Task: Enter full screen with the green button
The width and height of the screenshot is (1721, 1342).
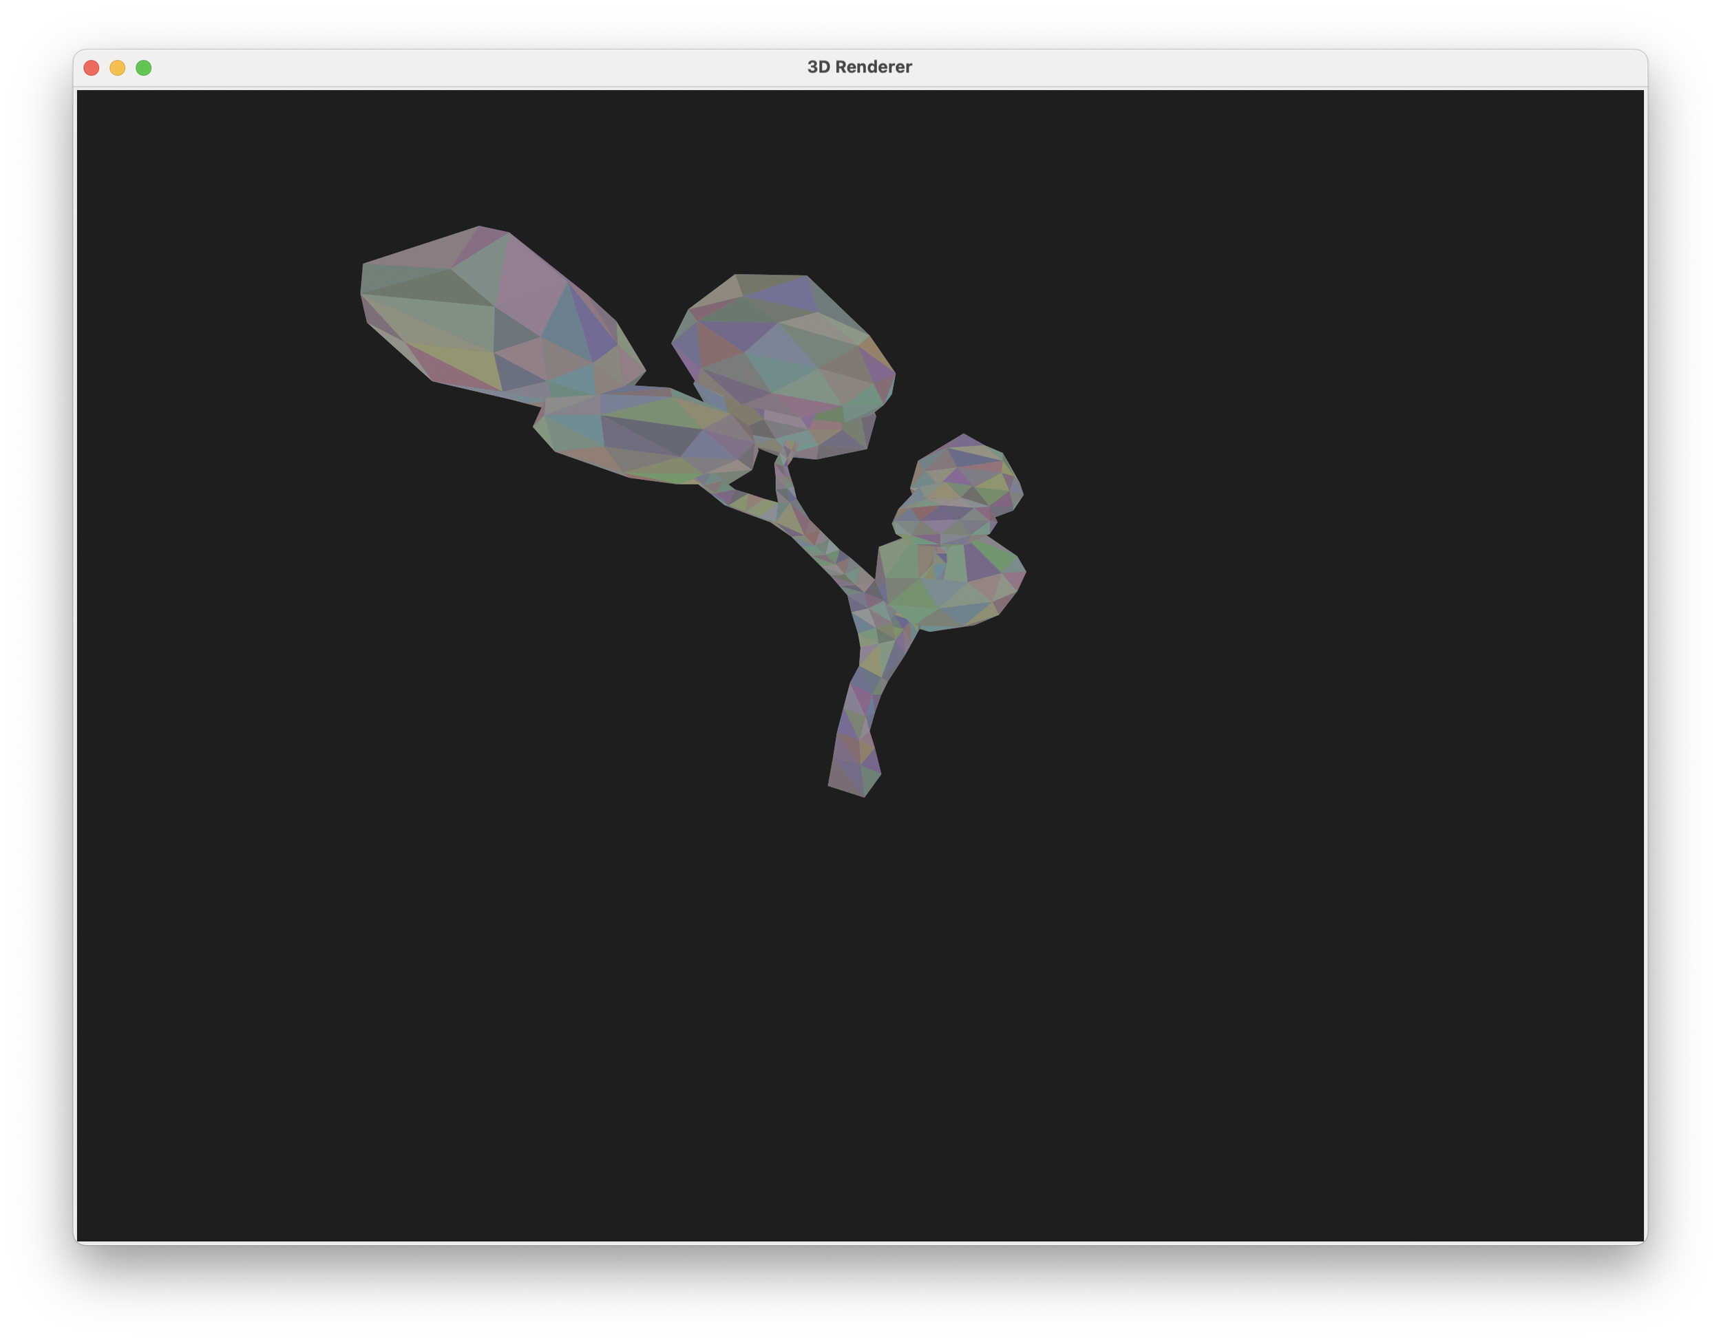Action: pyautogui.click(x=142, y=67)
